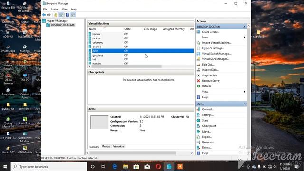Click Connect for the demo VM
Image resolution: width=304 pixels, height=171 pixels.
208,109
